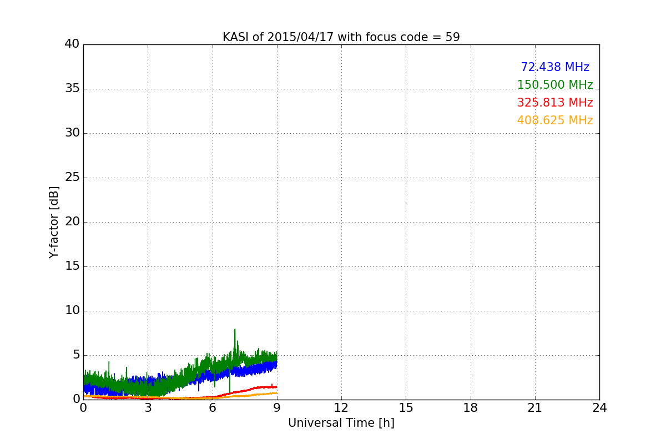This screenshot has height=444, width=666.
Task: Select the 150.500 MHz legend label
Action: (555, 85)
